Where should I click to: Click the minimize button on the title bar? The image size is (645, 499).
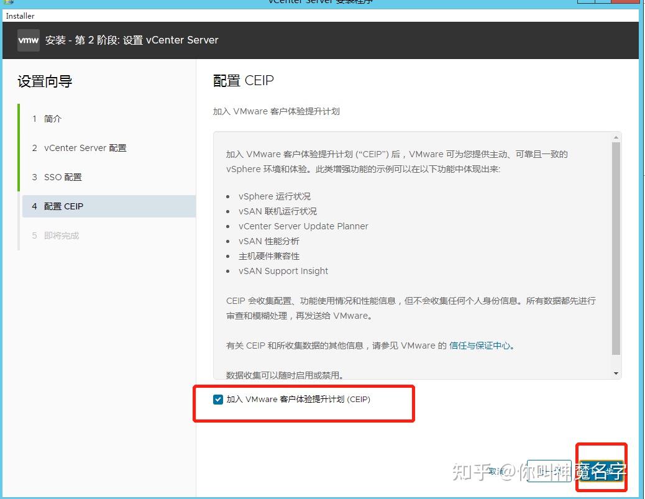coord(585,3)
